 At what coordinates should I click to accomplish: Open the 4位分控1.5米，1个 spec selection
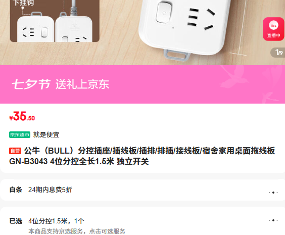point(56,221)
